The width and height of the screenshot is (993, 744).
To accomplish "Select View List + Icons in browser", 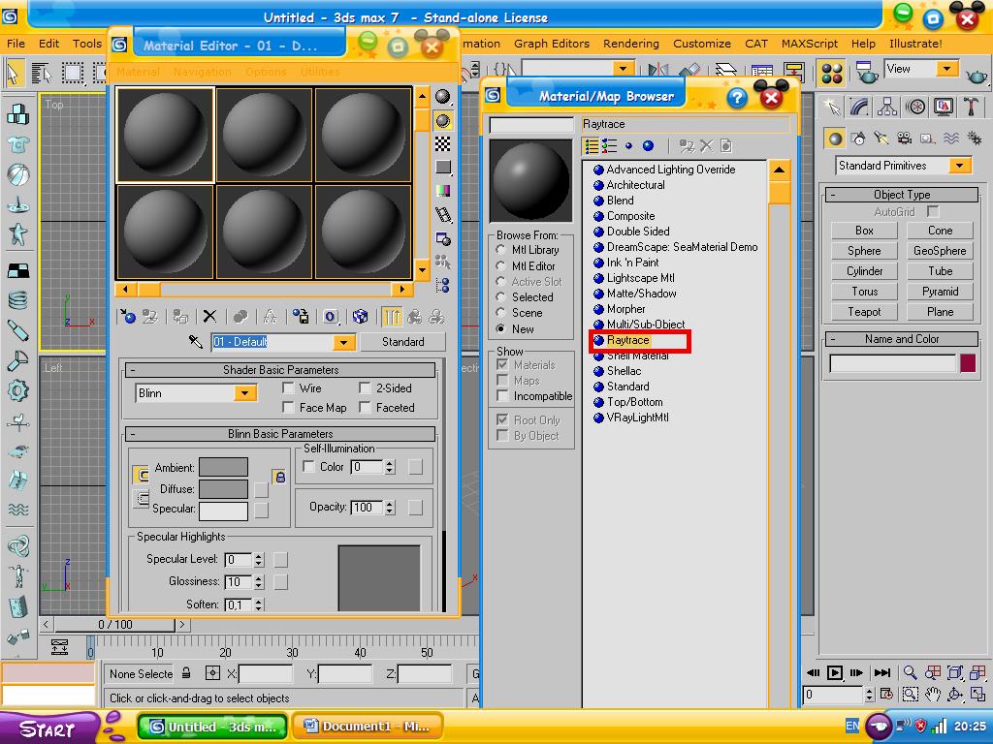I will point(609,146).
